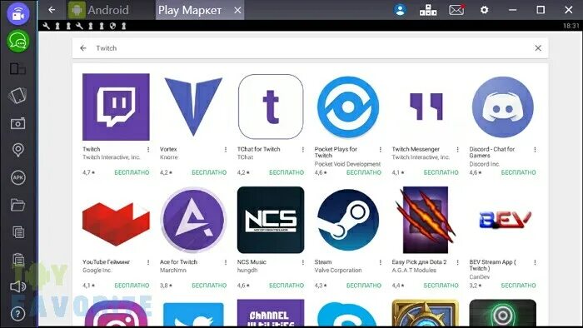Click the Twitch search input field

310,48
